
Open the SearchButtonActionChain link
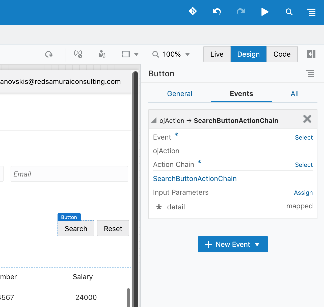[195, 179]
